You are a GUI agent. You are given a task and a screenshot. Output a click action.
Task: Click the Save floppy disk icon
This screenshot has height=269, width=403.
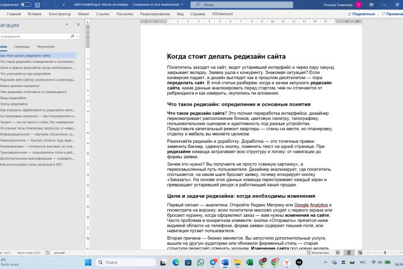point(38,4)
